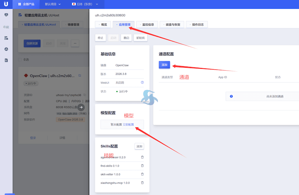
Task: Click the App ID column header
Action: tap(222, 77)
